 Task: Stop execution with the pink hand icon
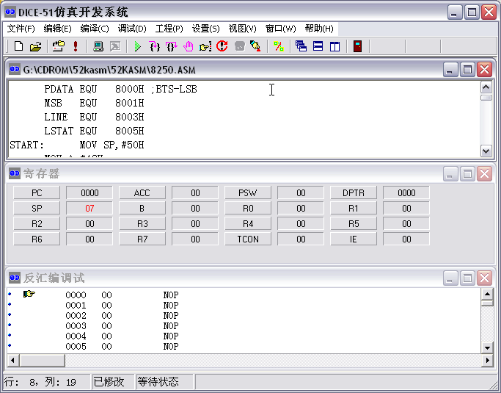pos(189,46)
